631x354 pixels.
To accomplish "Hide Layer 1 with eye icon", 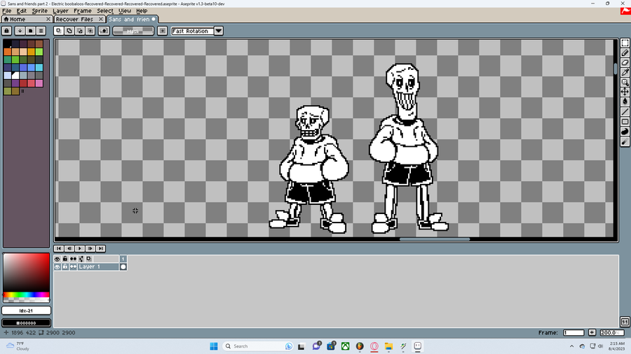I will pos(57,267).
